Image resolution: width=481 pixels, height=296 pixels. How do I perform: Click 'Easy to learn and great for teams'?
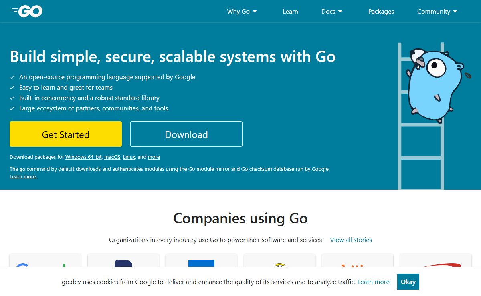pyautogui.click(x=66, y=88)
